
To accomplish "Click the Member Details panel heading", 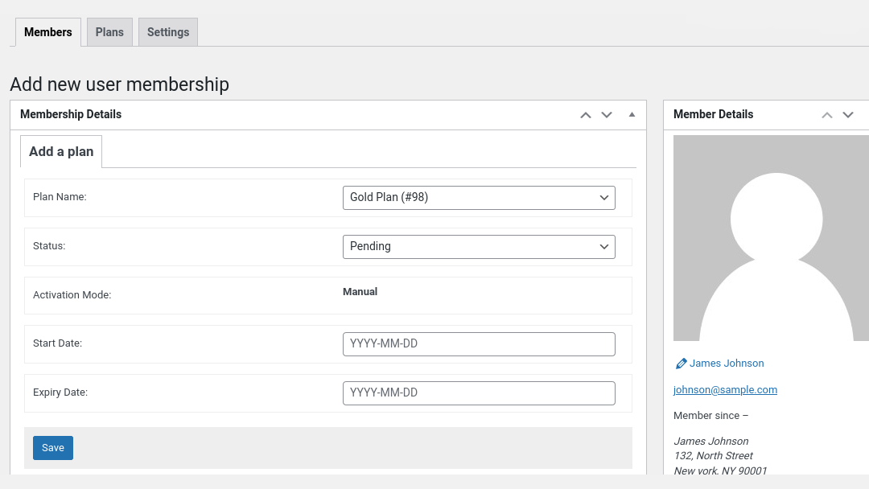I will (x=713, y=115).
